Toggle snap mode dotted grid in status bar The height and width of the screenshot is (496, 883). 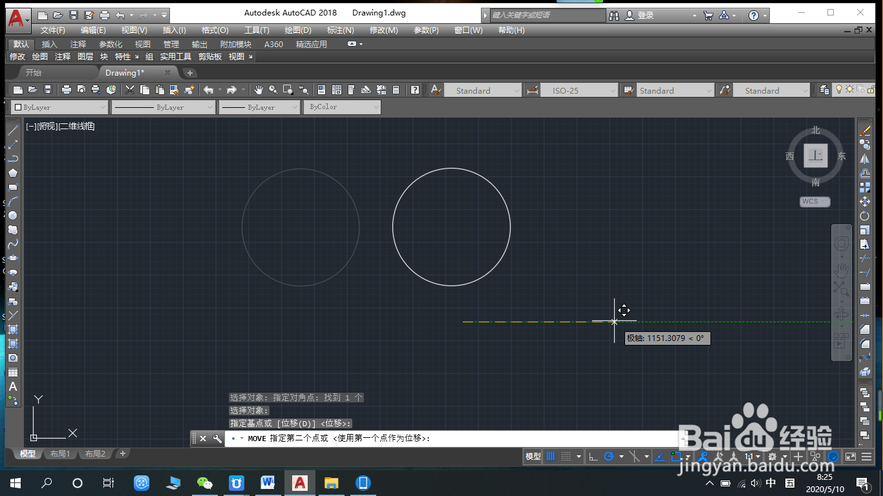pyautogui.click(x=566, y=456)
